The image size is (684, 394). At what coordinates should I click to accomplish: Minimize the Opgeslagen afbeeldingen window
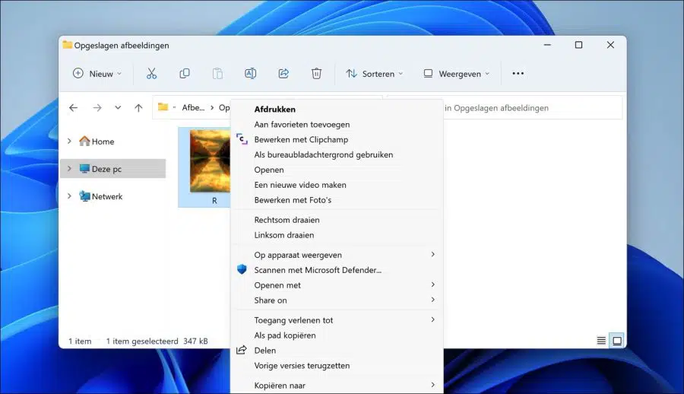point(547,45)
